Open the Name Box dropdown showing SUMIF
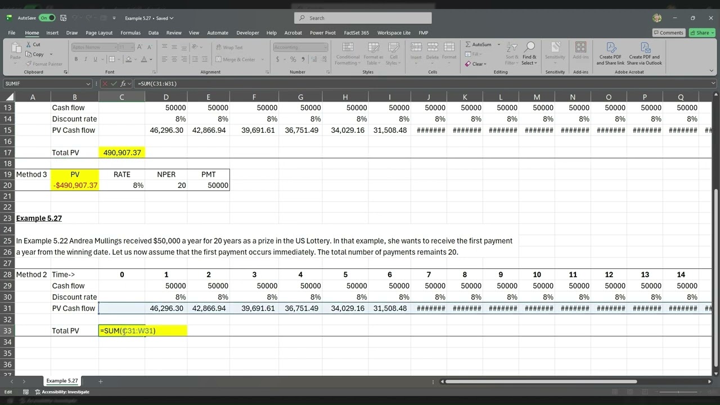This screenshot has width=720, height=405. click(88, 84)
